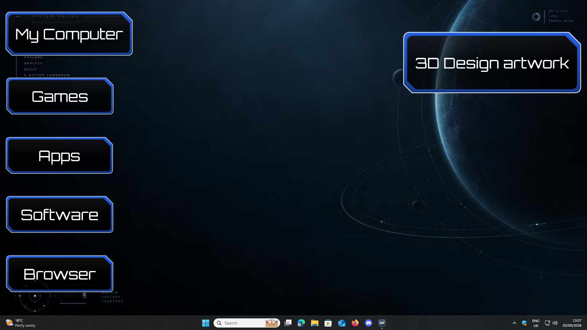This screenshot has height=330, width=587.
Task: Open the Apps desktop shortcut
Action: pyautogui.click(x=59, y=155)
